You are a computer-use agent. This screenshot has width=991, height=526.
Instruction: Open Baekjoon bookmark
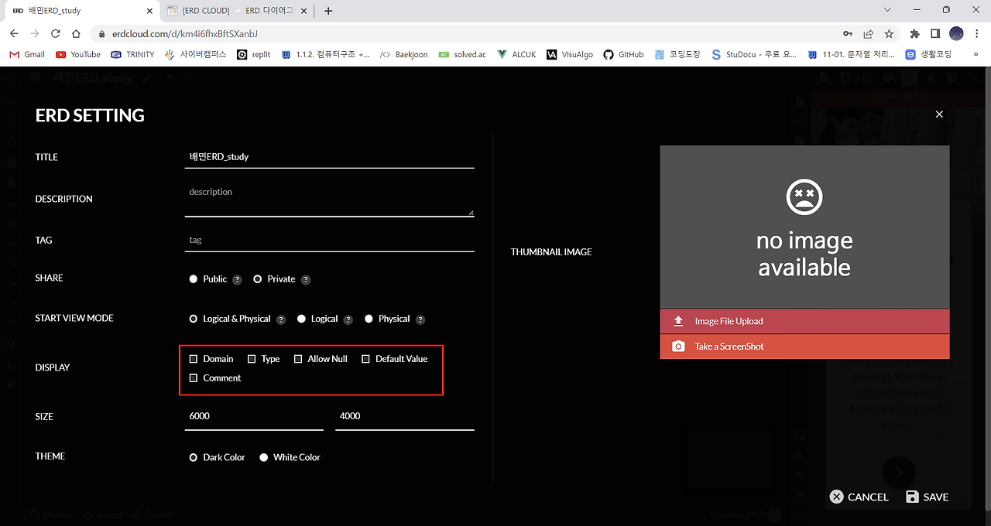[x=403, y=54]
